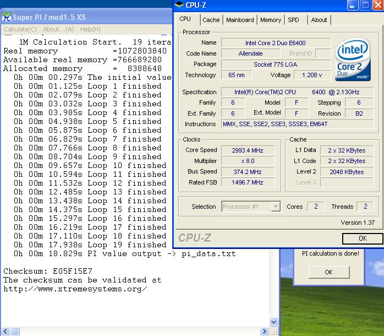Close the CPU-Z window
Viewport: 384px width, 336px height.
coord(378,6)
